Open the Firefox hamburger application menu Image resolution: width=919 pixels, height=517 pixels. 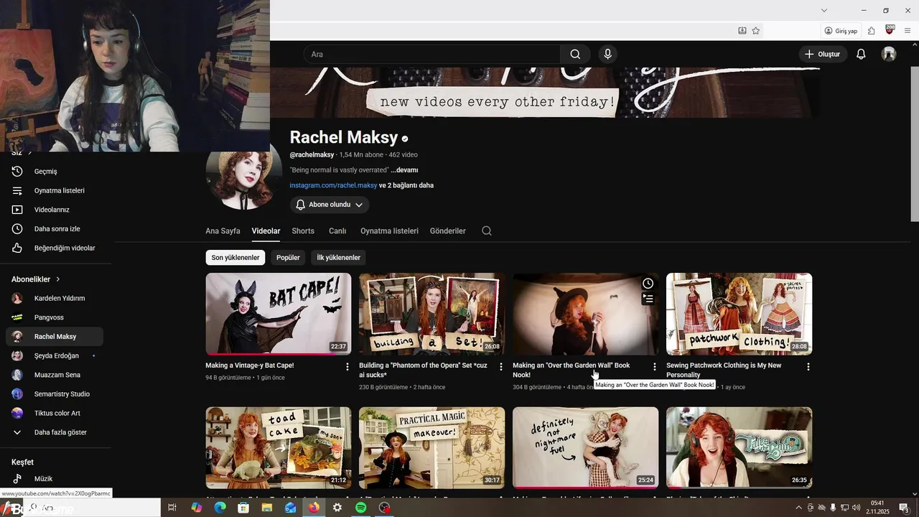(x=908, y=31)
